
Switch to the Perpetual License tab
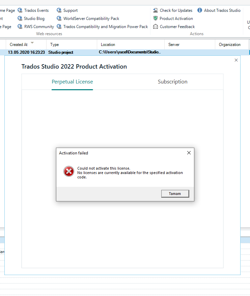(x=72, y=82)
